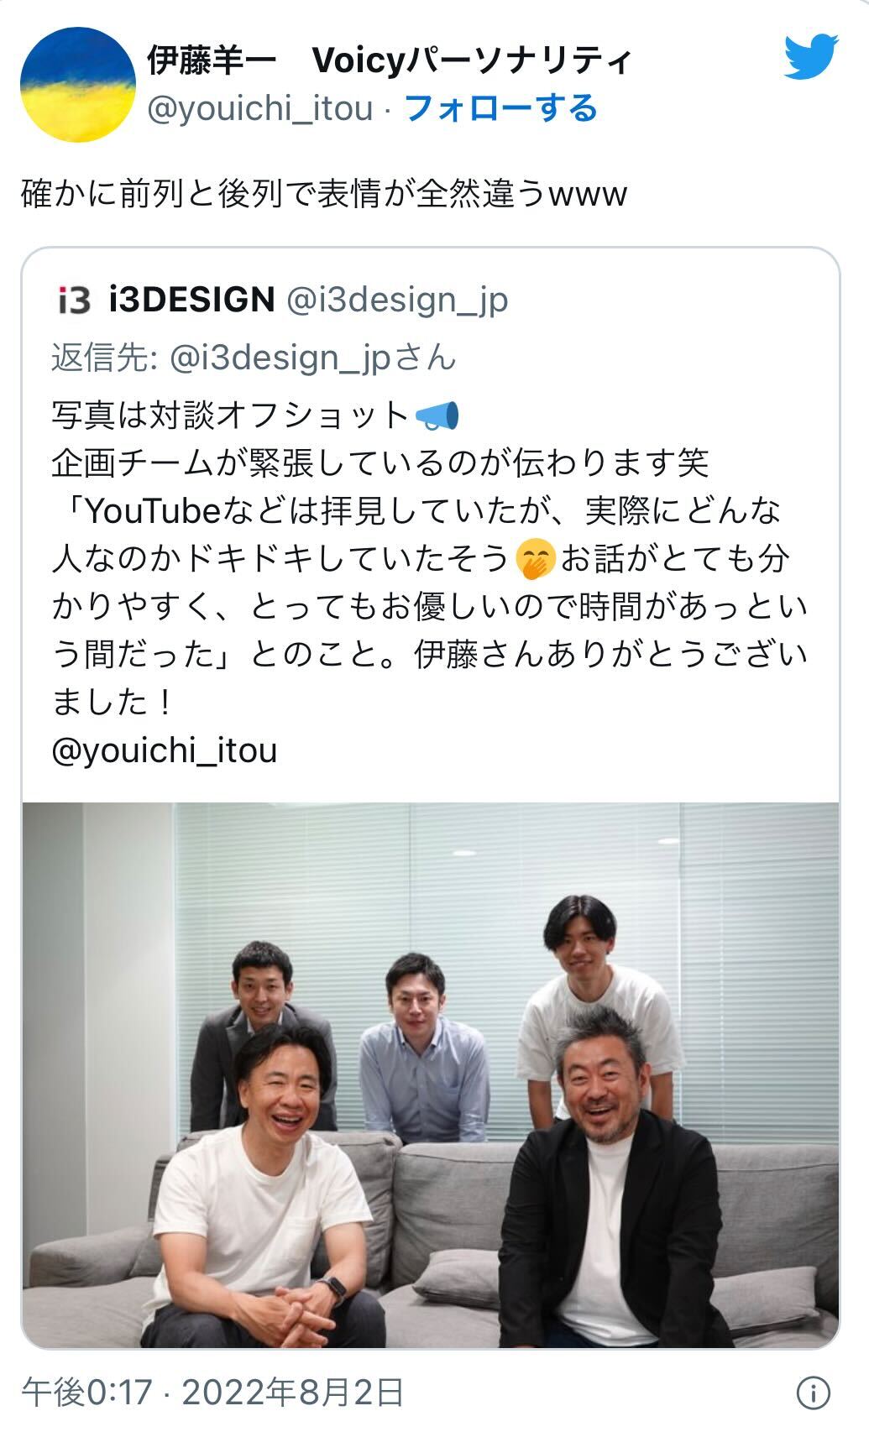Viewport: 869px width, 1432px height.
Task: Open the i3DESIGN account name
Action: point(192,299)
